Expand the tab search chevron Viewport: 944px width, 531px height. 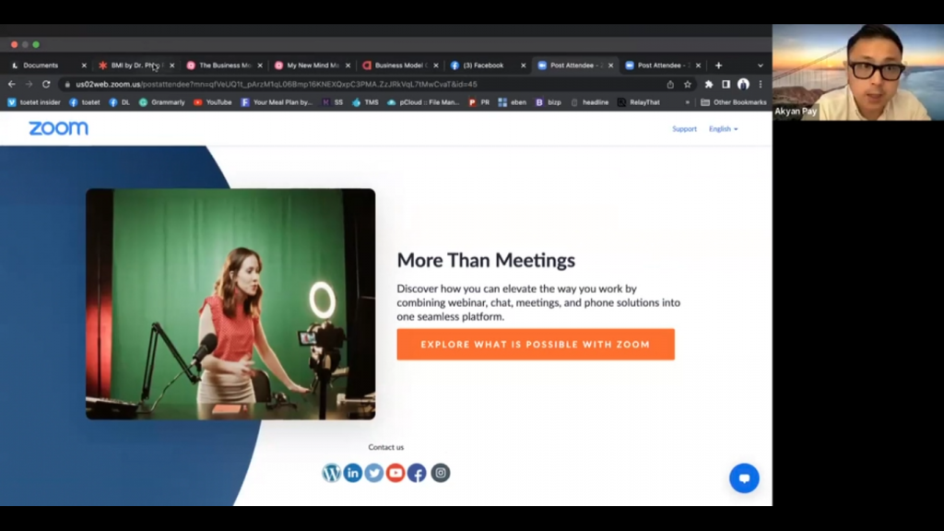(761, 65)
